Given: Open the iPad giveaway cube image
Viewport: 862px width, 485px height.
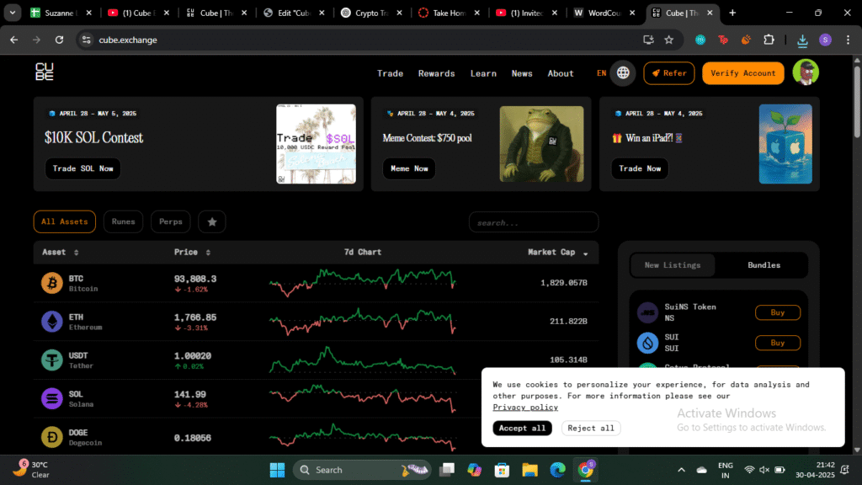Looking at the screenshot, I should [785, 144].
